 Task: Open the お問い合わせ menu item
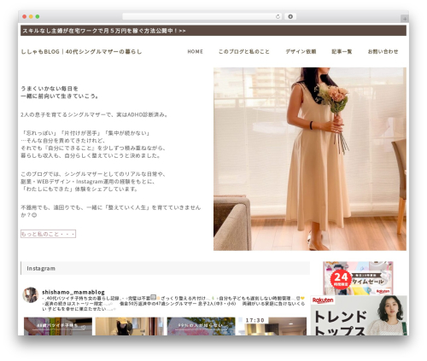click(x=383, y=51)
